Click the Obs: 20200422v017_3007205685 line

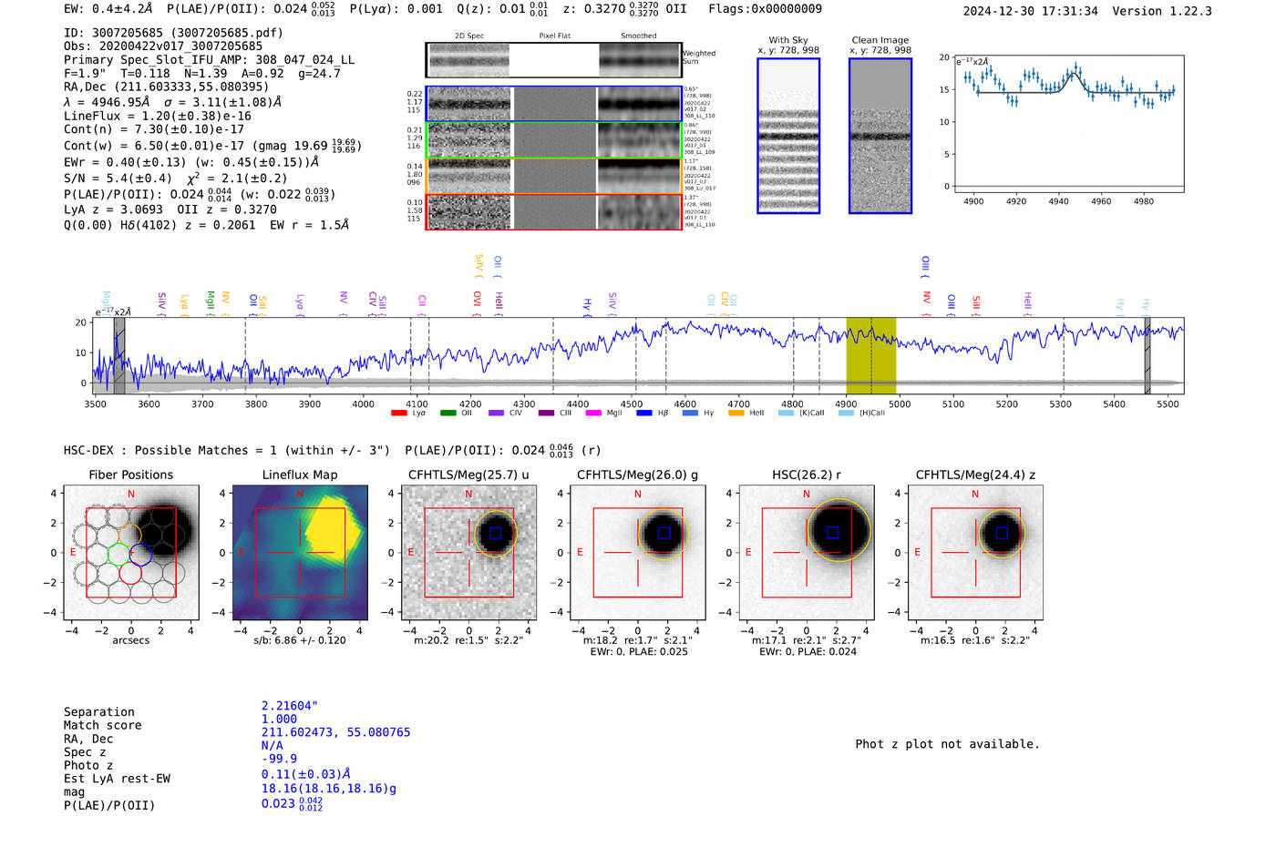tap(163, 46)
